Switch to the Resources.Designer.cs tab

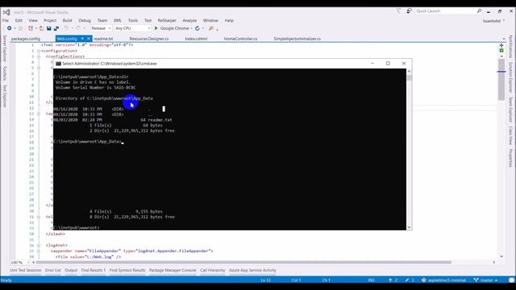click(149, 39)
